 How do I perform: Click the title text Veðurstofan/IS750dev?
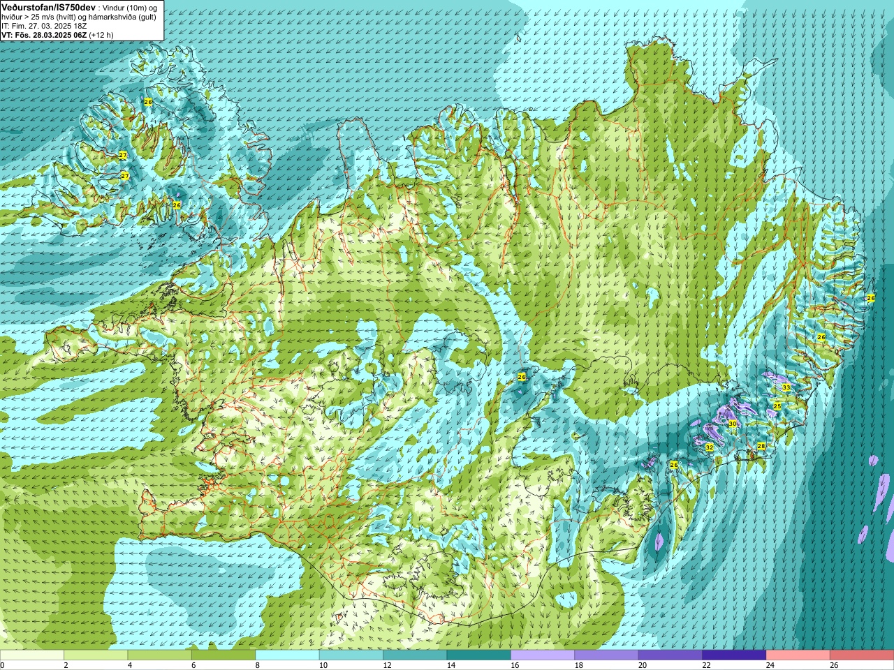[48, 6]
